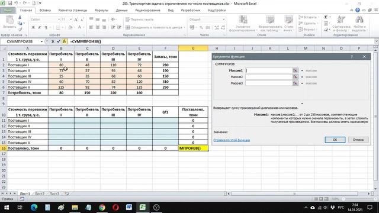This screenshot has width=379, height=213.
Task: Click the Percent style icon
Action: click(201, 28)
